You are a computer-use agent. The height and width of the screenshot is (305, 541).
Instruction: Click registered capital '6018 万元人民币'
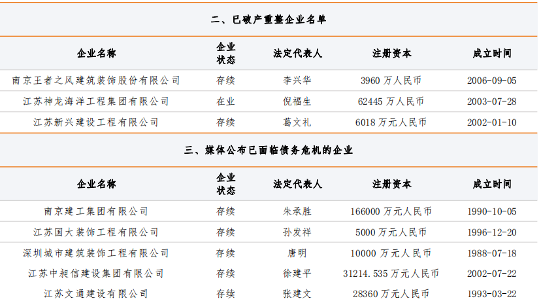391,122
